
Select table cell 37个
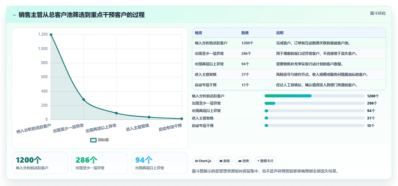pos(245,75)
